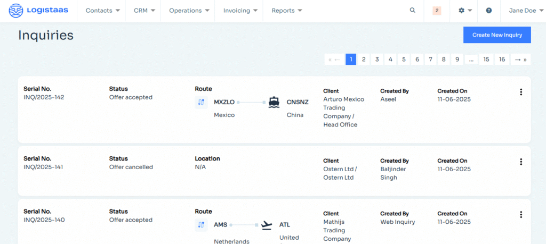Expand the Jane Doe user menu
This screenshot has height=244, width=546.
pyautogui.click(x=526, y=11)
